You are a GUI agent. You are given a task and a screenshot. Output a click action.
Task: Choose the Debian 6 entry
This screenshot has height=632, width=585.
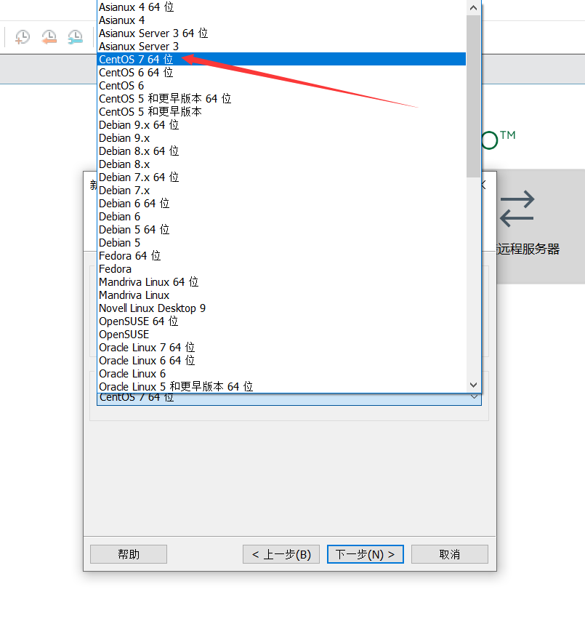[x=281, y=217]
